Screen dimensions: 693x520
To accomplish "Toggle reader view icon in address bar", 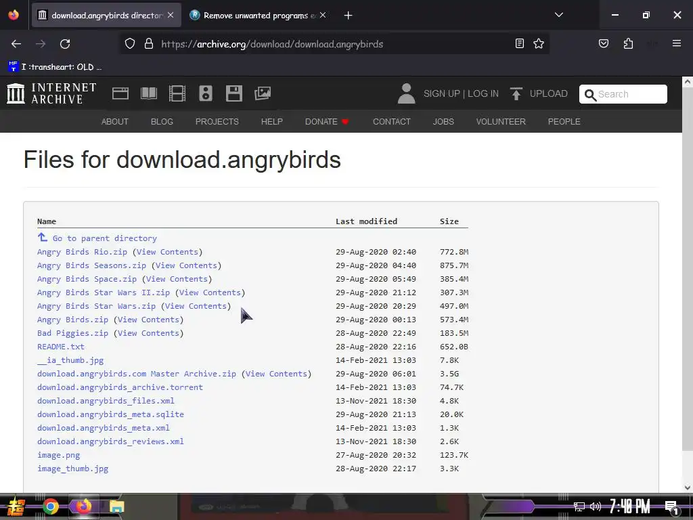I will click(x=520, y=43).
